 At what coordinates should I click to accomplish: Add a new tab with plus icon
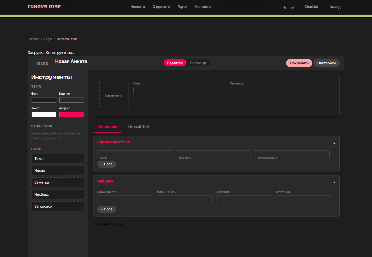coord(156,127)
